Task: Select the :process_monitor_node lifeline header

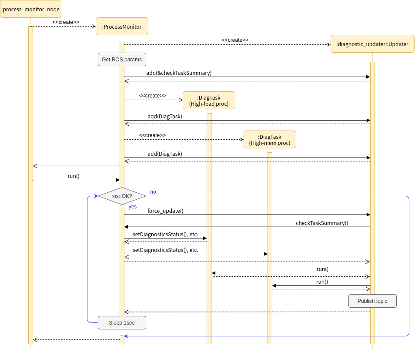Action: tap(30, 9)
